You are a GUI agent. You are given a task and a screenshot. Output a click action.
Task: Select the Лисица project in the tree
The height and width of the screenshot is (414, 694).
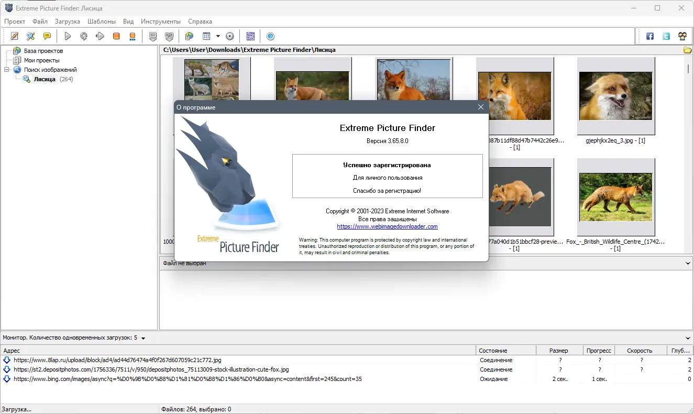[45, 79]
